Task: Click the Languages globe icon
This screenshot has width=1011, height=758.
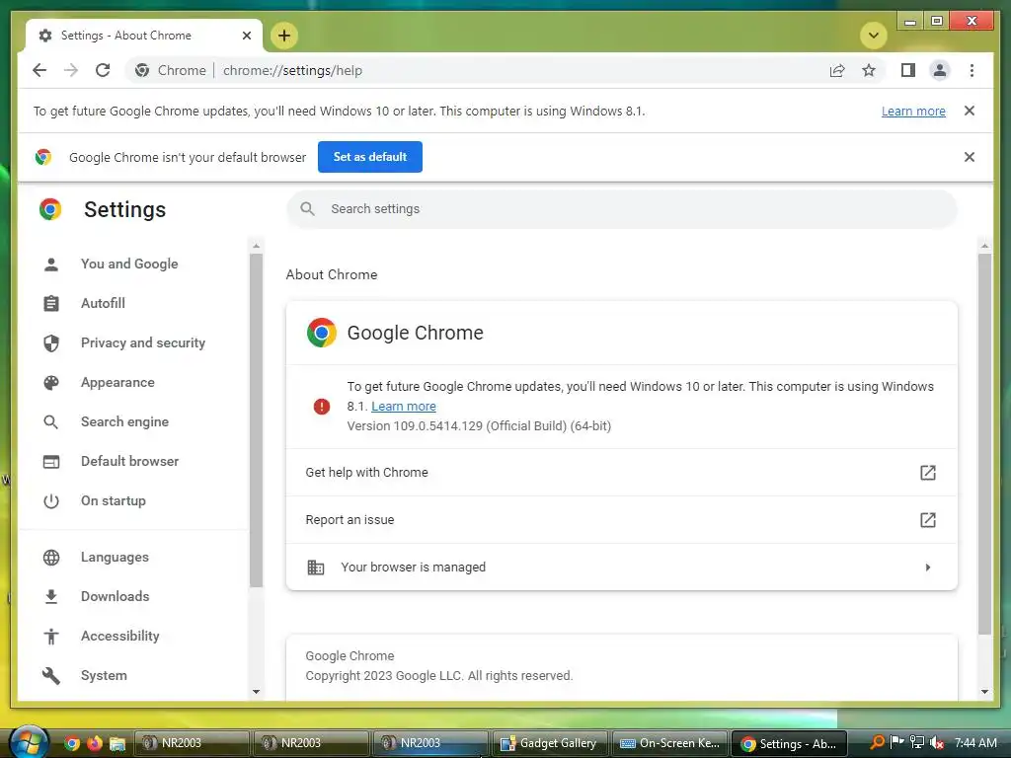Action: [51, 557]
